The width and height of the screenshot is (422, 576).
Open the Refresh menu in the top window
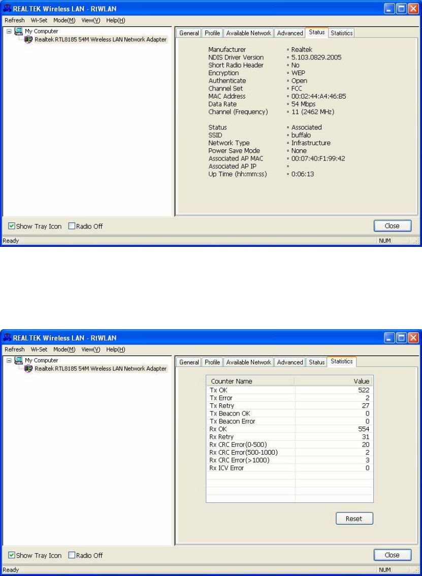[15, 20]
